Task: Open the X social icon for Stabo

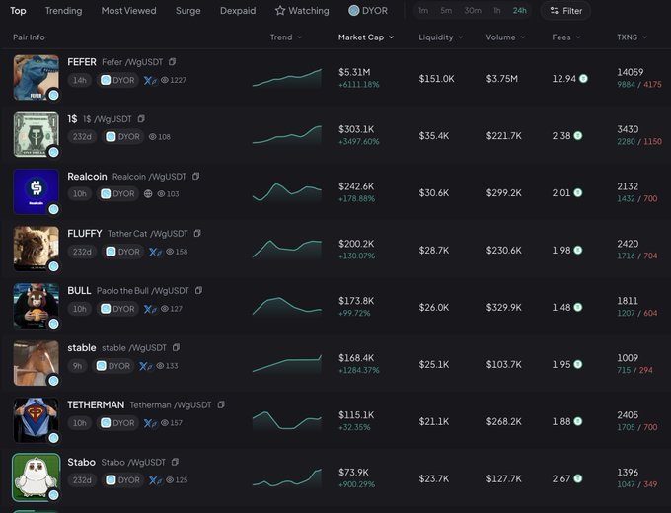Action: [x=155, y=480]
